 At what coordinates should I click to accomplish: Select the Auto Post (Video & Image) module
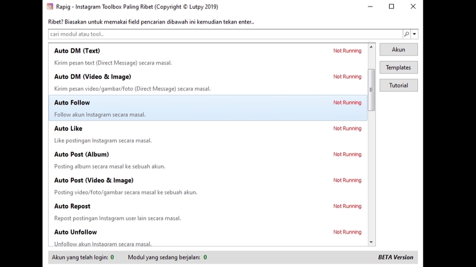[208, 186]
